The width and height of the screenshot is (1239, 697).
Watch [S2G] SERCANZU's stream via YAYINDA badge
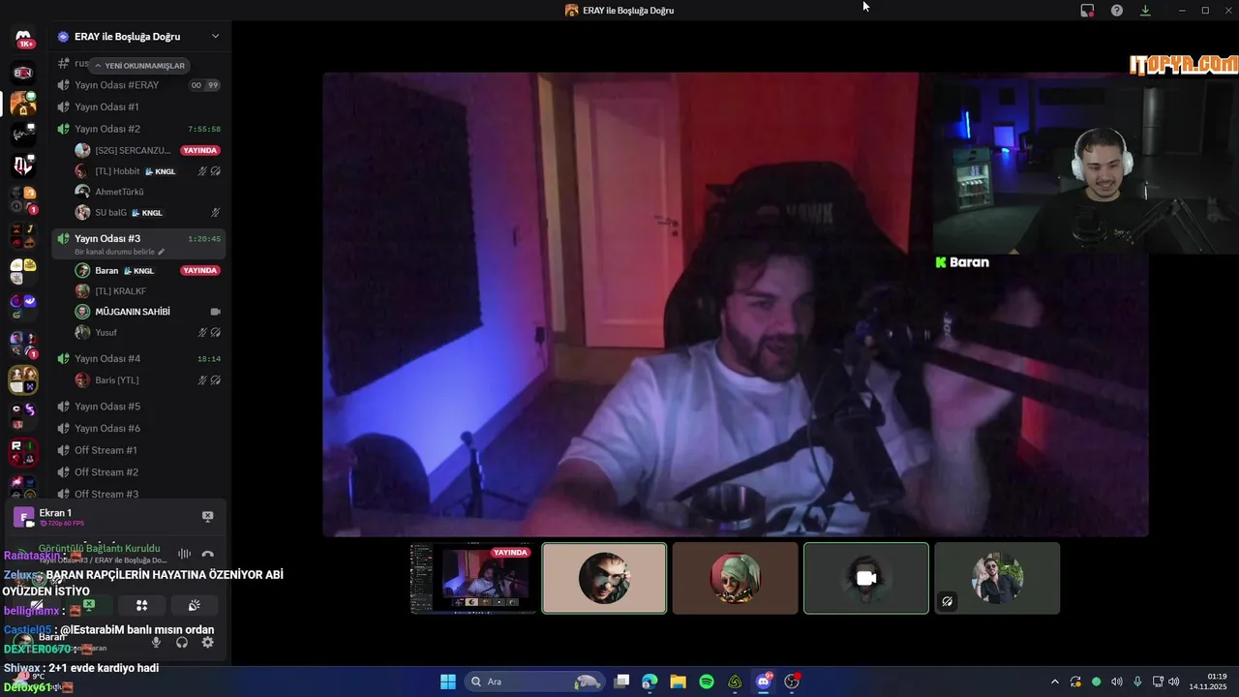(x=200, y=150)
